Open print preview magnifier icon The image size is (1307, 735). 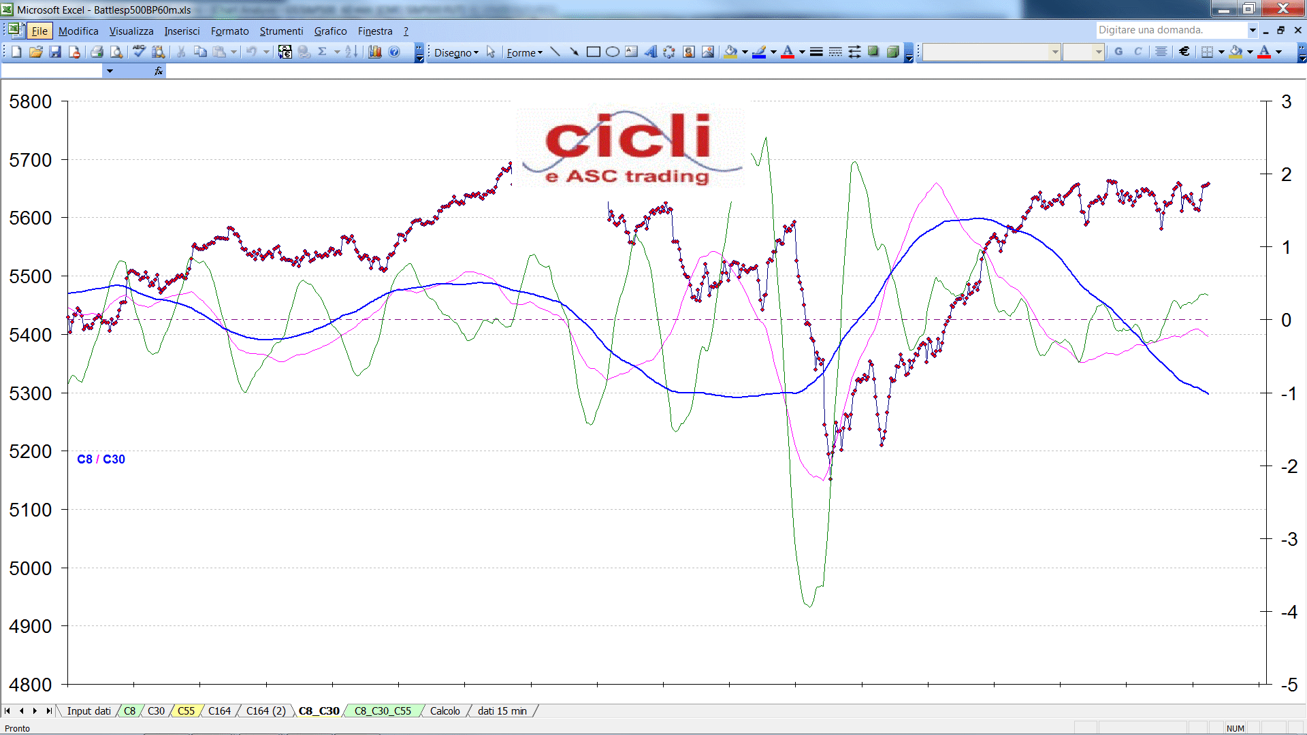coord(116,52)
